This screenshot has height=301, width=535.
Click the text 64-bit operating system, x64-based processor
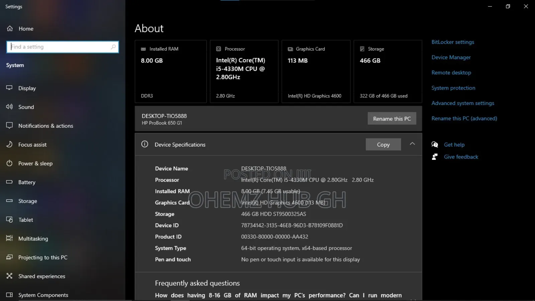tap(297, 248)
